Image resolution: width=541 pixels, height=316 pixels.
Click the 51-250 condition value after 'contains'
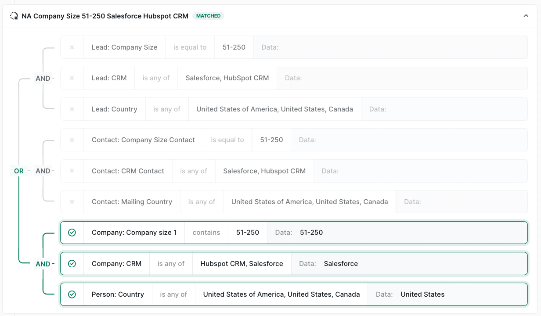click(248, 233)
